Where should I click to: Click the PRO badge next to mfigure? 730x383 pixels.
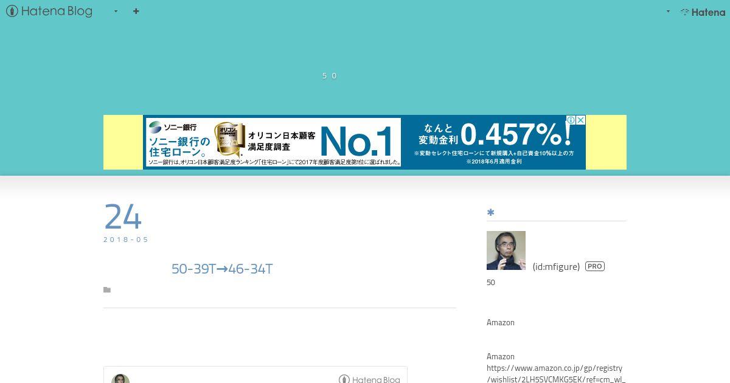[595, 266]
